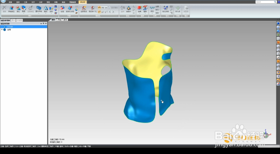The width and height of the screenshot is (280, 154).
Task: Select partial hole fill mode (middle lower icon)
Action: (103, 12)
